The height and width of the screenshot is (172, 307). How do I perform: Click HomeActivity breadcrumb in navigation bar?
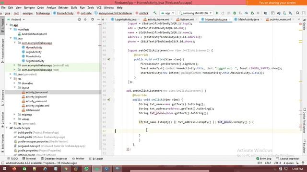tap(63, 13)
